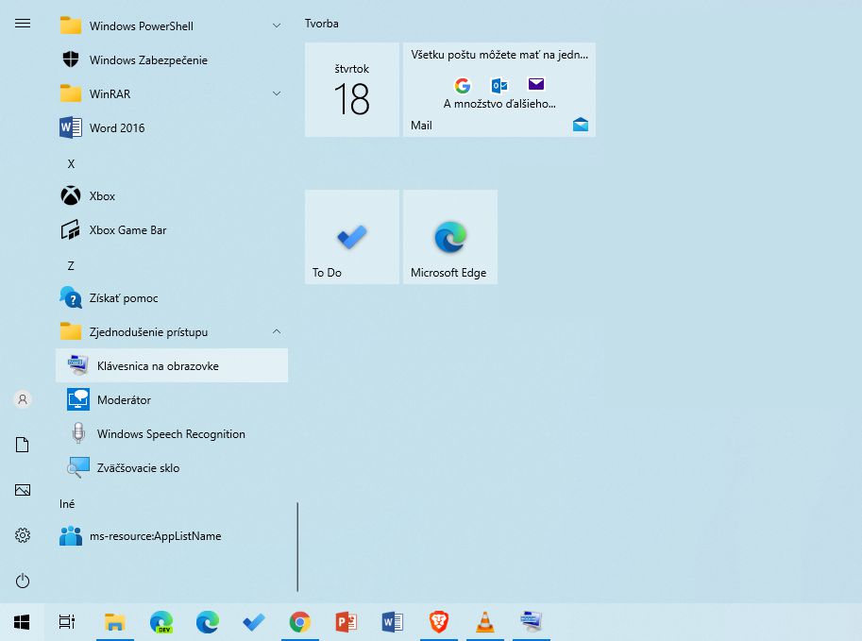Open Word from the taskbar
This screenshot has height=641, width=862.
click(393, 622)
